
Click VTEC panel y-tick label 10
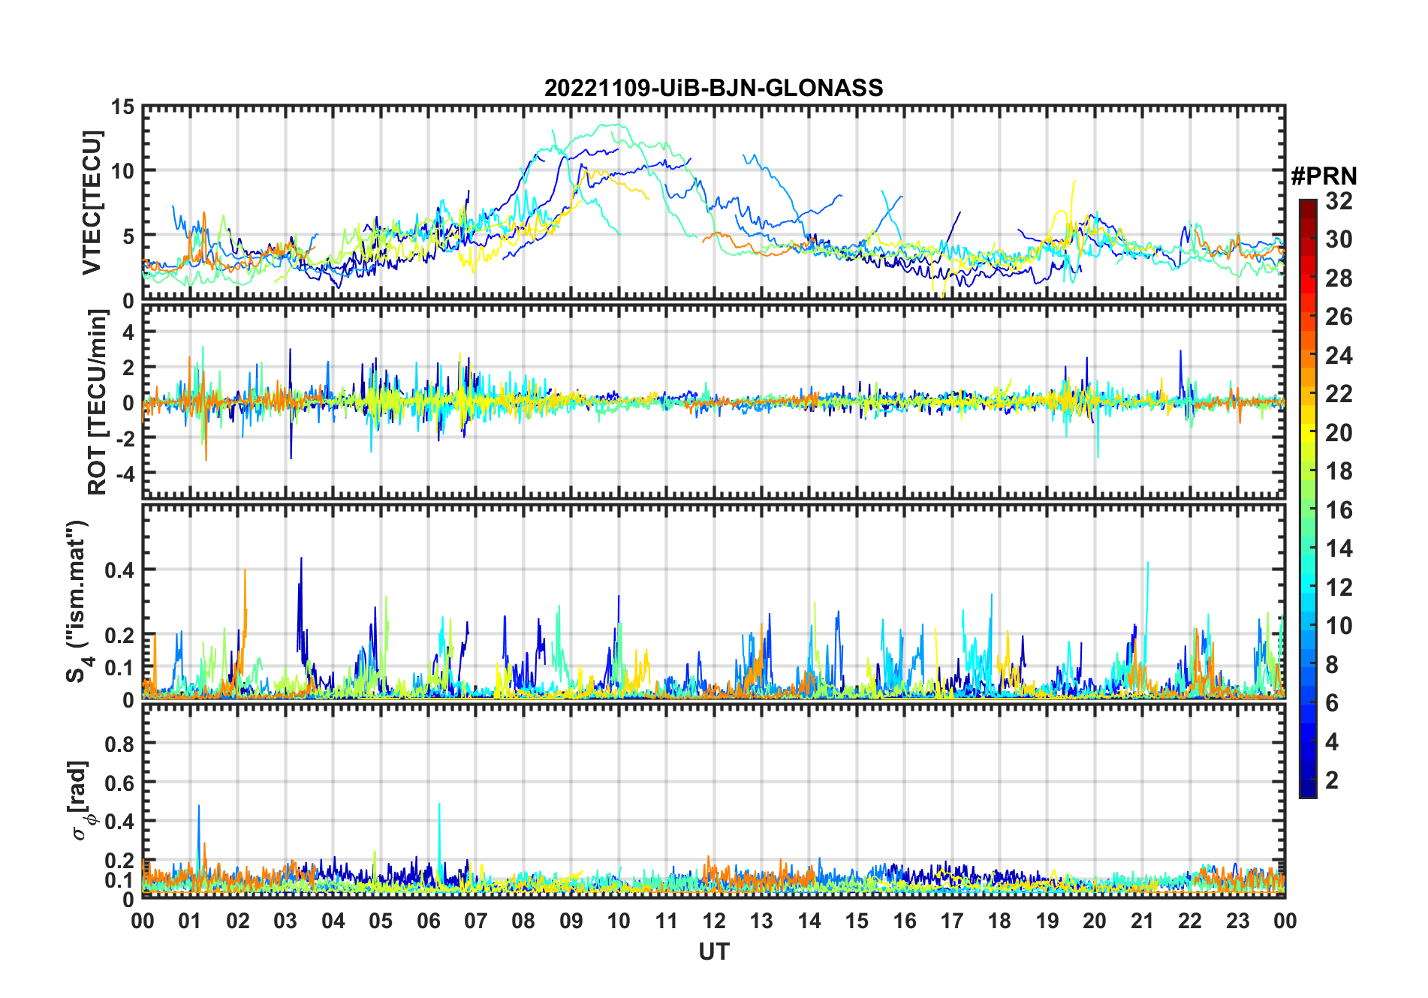coord(123,171)
